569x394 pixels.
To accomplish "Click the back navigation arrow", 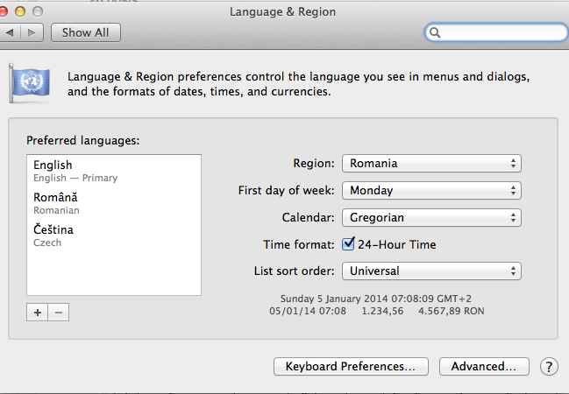I will click(11, 32).
